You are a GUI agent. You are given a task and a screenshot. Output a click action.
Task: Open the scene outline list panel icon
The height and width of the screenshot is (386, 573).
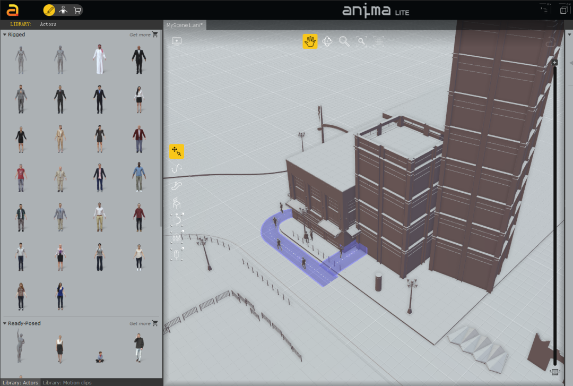point(545,10)
